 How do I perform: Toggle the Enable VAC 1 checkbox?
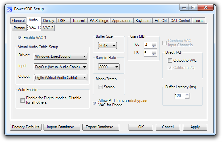[20, 38]
